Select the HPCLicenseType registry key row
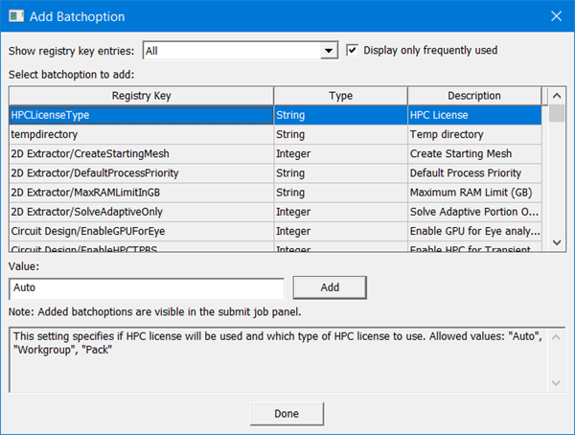The image size is (575, 435). click(x=141, y=115)
